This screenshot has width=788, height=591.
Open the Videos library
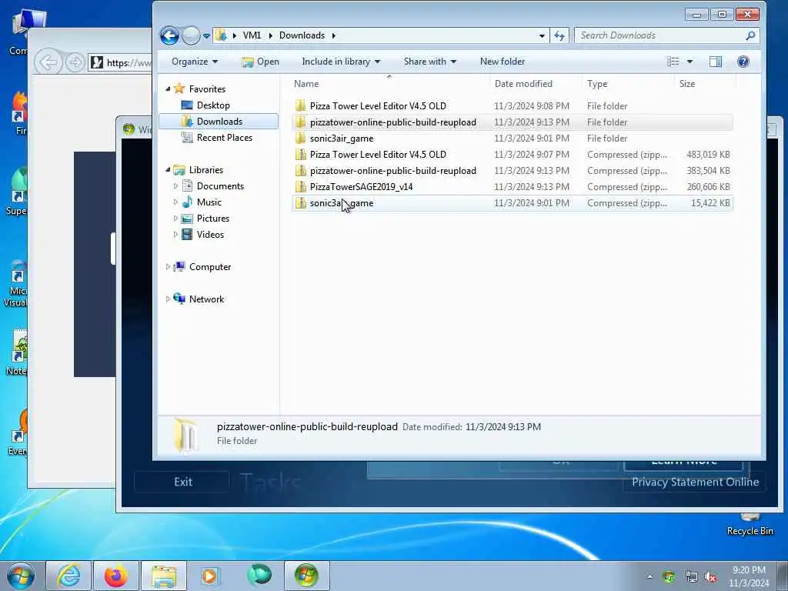pos(210,234)
